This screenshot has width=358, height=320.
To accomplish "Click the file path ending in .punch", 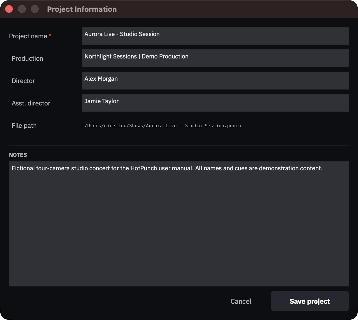I will point(163,126).
